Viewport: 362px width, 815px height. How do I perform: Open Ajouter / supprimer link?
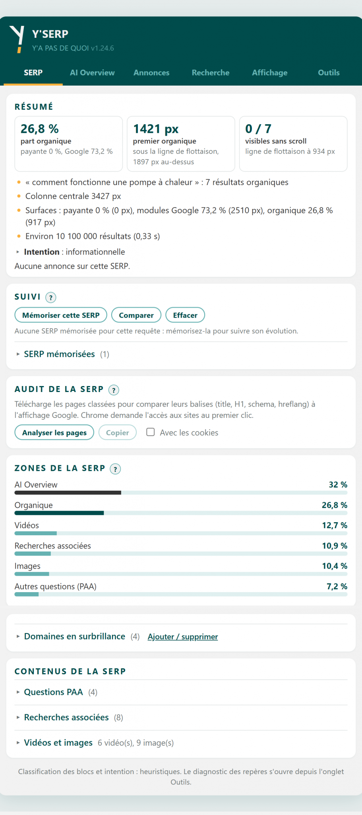point(183,637)
